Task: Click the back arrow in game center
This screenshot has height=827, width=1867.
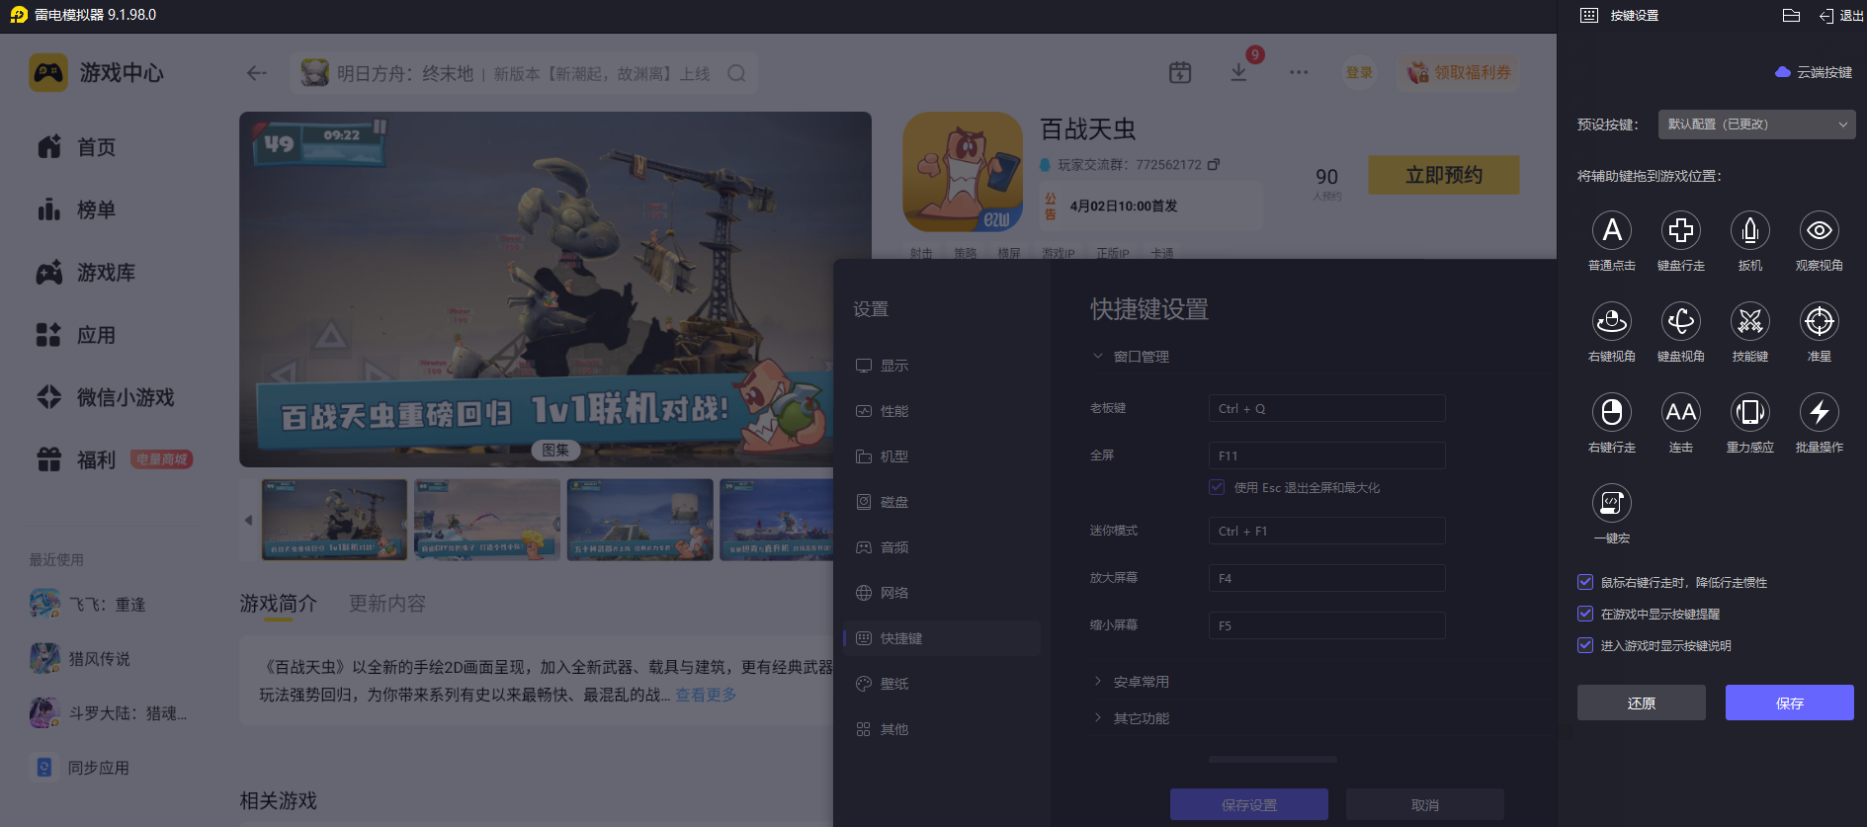Action: tap(257, 73)
